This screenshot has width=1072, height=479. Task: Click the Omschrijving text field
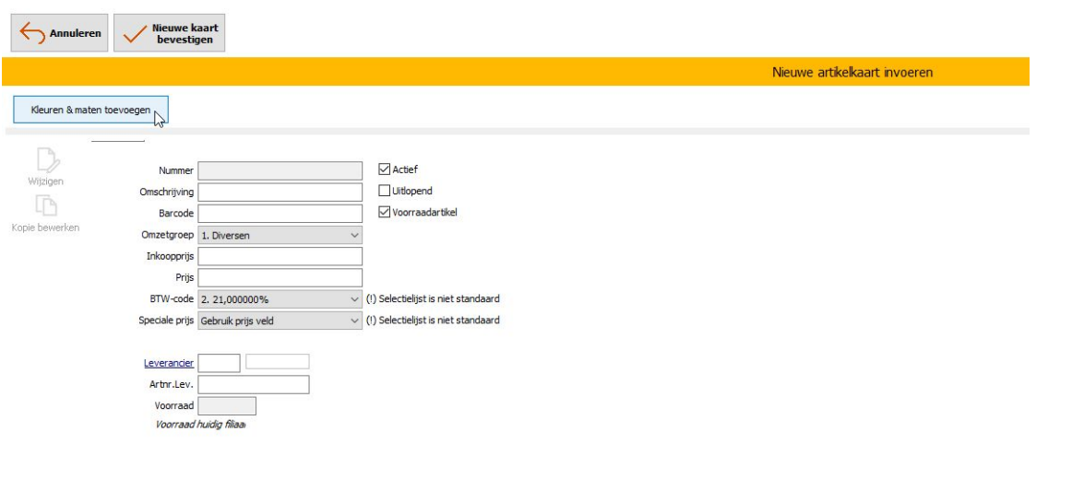[x=280, y=192]
